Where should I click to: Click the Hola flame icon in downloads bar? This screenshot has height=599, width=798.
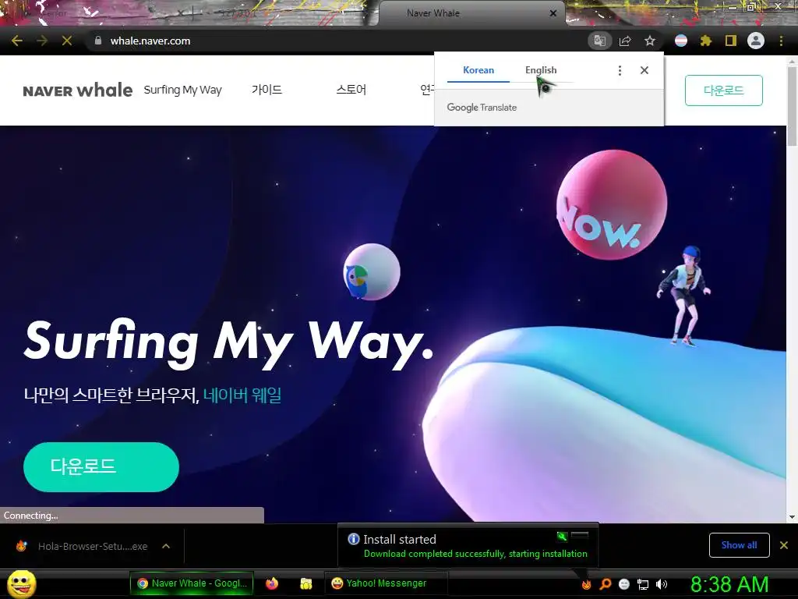coord(21,546)
